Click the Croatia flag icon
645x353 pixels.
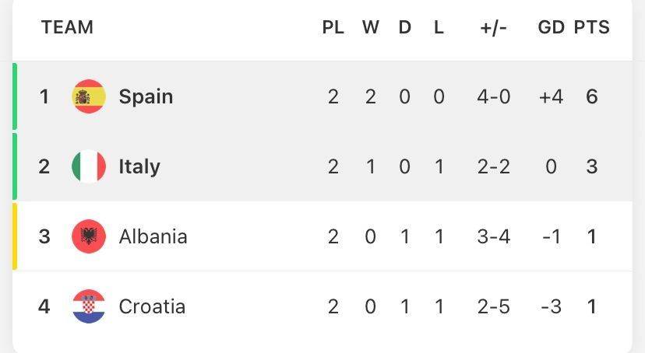pyautogui.click(x=89, y=306)
